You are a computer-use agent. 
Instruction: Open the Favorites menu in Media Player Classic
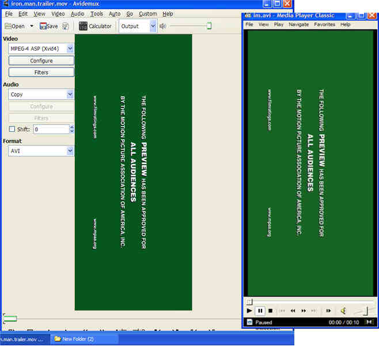(x=325, y=24)
